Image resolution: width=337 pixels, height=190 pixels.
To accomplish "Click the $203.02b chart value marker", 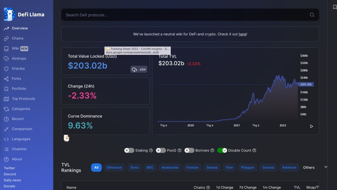I will click(306, 84).
